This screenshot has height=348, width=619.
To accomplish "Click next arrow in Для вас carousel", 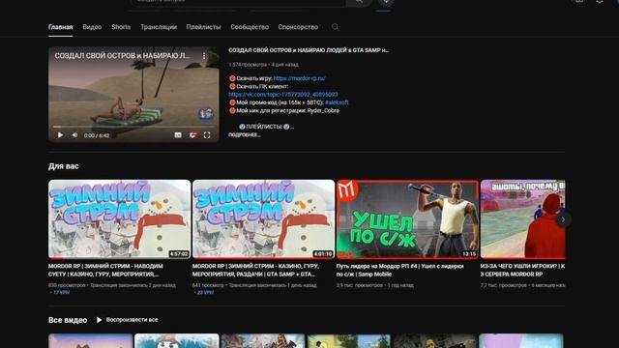I will [x=563, y=219].
